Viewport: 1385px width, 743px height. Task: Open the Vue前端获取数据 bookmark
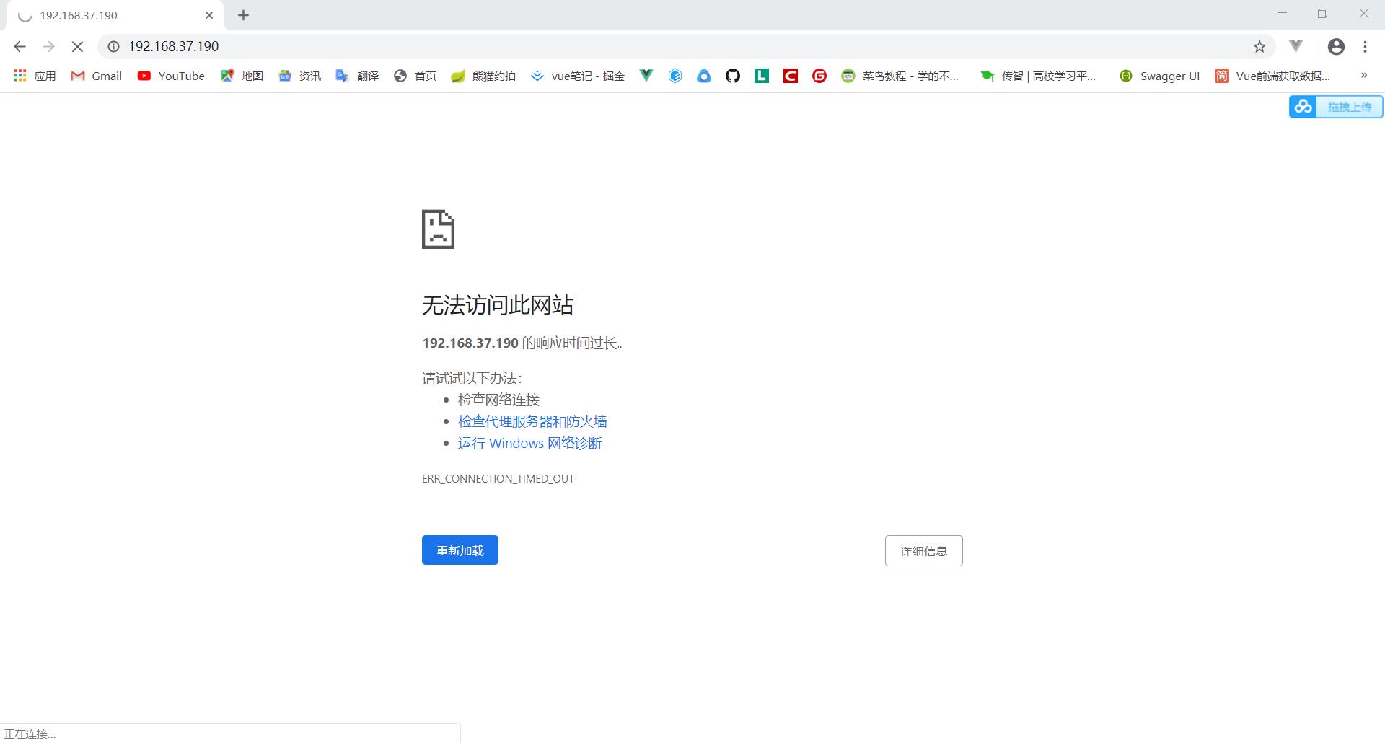(x=1272, y=76)
